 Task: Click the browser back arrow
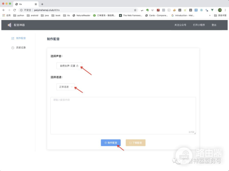click(4, 10)
